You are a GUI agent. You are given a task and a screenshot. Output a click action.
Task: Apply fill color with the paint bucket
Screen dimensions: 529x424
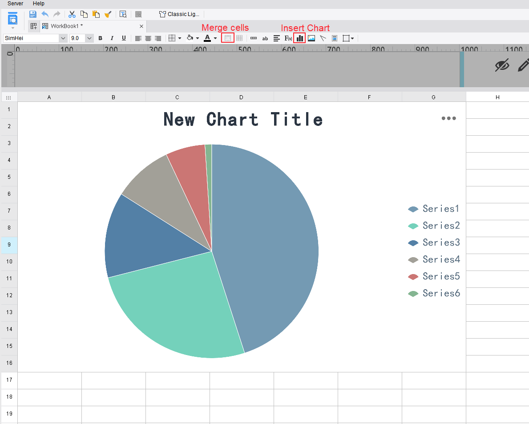(190, 38)
